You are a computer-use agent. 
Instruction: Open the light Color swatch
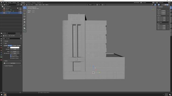(x=15, y=47)
